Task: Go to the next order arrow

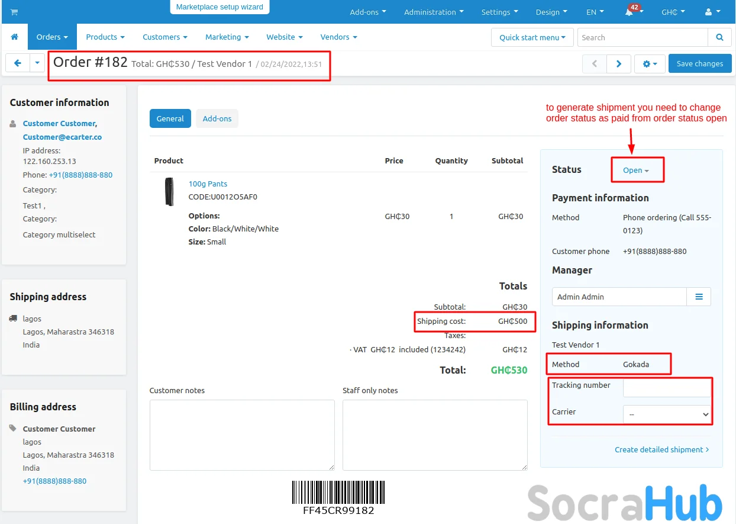Action: pos(618,63)
